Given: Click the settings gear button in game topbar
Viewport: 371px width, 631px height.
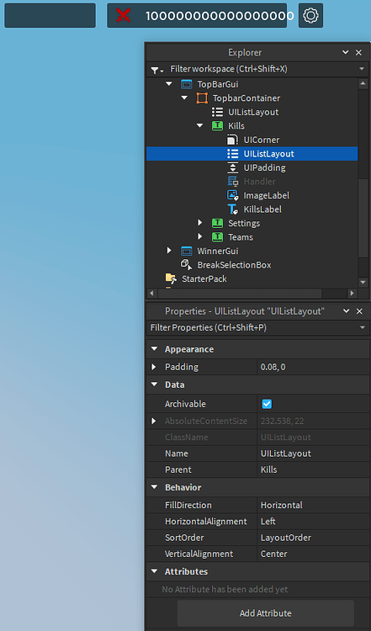Looking at the screenshot, I should [x=310, y=16].
